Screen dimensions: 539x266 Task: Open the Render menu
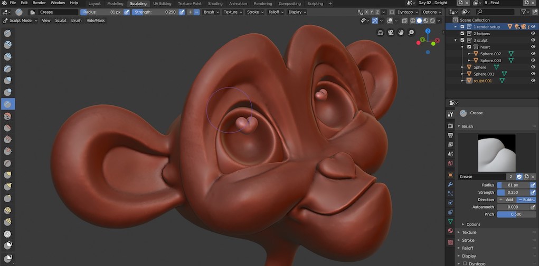[x=39, y=3]
